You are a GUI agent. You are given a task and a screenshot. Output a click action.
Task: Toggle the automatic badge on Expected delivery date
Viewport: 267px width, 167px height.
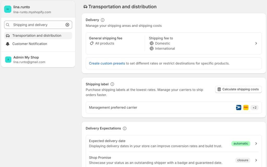click(240, 143)
